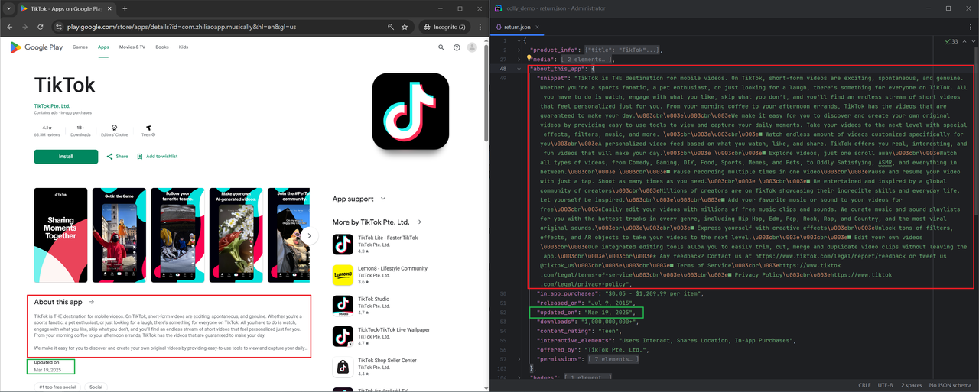The width and height of the screenshot is (979, 392).
Task: Click the Share button
Action: pyautogui.click(x=118, y=157)
